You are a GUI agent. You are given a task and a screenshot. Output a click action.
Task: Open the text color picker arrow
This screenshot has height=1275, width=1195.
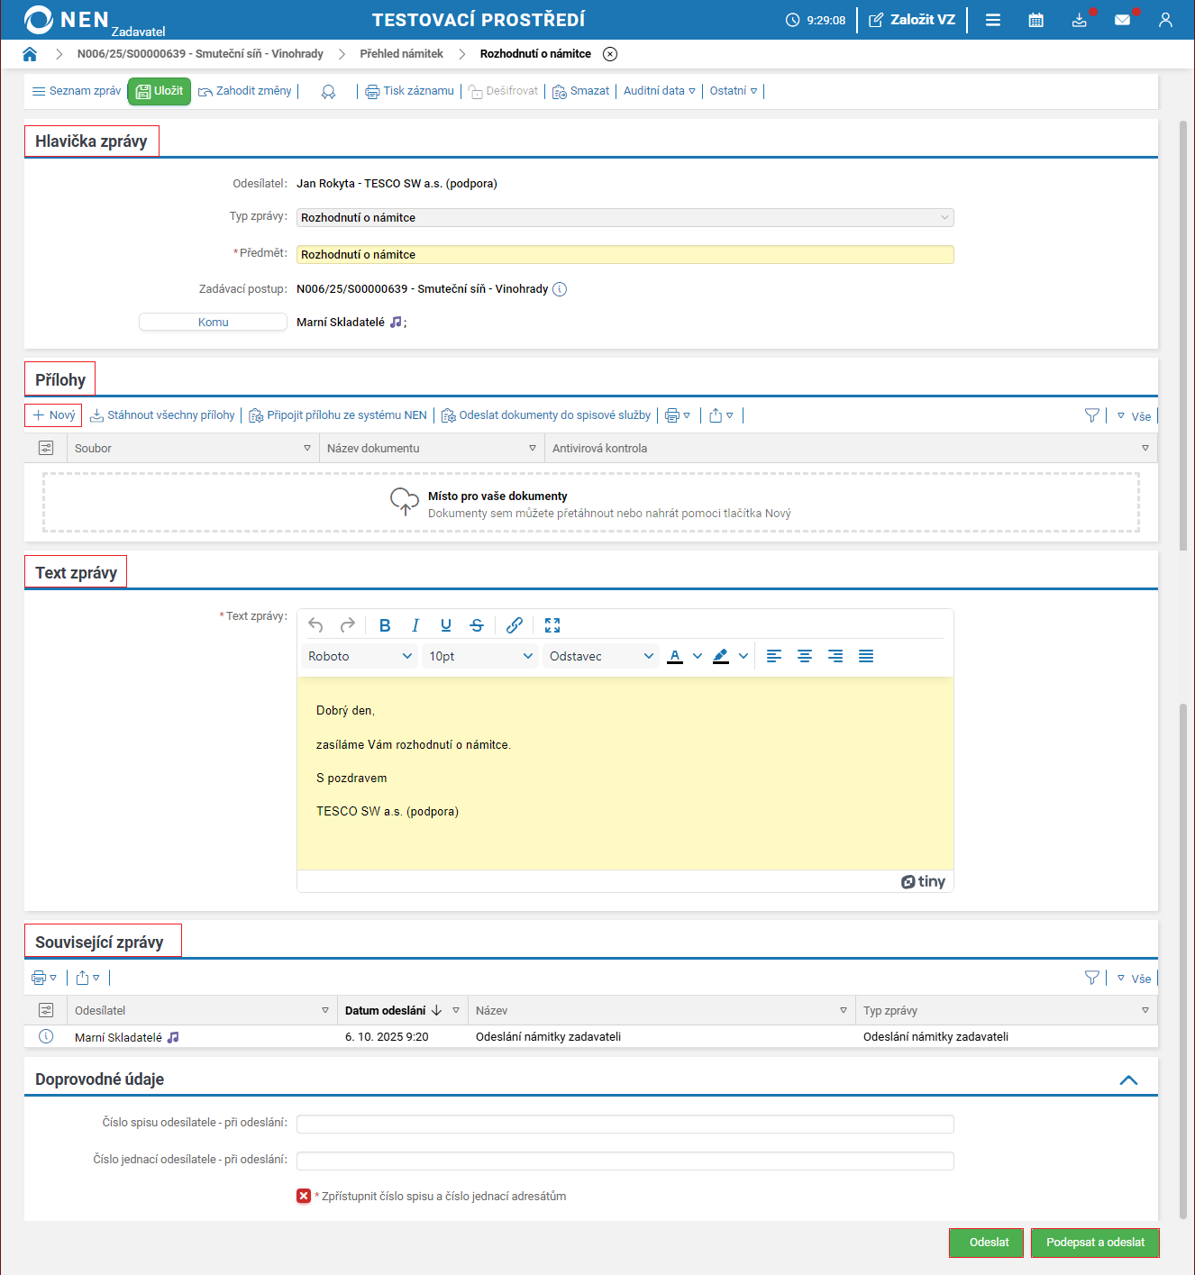click(x=698, y=656)
